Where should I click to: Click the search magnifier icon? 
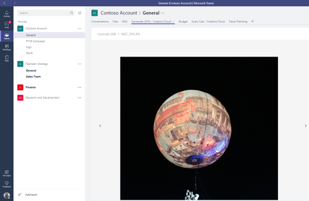(x=72, y=13)
